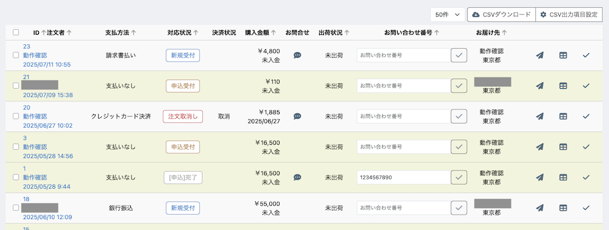Viewport: 609px width, 230px height.
Task: Expand the 50件 page size dropdown
Action: point(448,15)
